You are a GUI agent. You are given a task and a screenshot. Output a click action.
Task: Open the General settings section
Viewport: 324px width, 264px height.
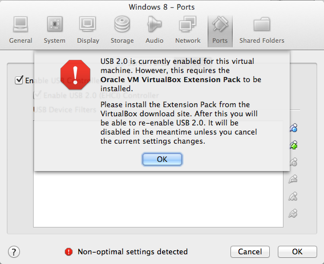[x=21, y=30]
